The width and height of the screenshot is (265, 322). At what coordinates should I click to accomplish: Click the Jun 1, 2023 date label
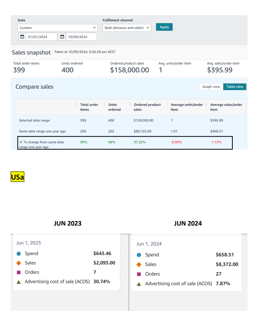tap(28, 243)
